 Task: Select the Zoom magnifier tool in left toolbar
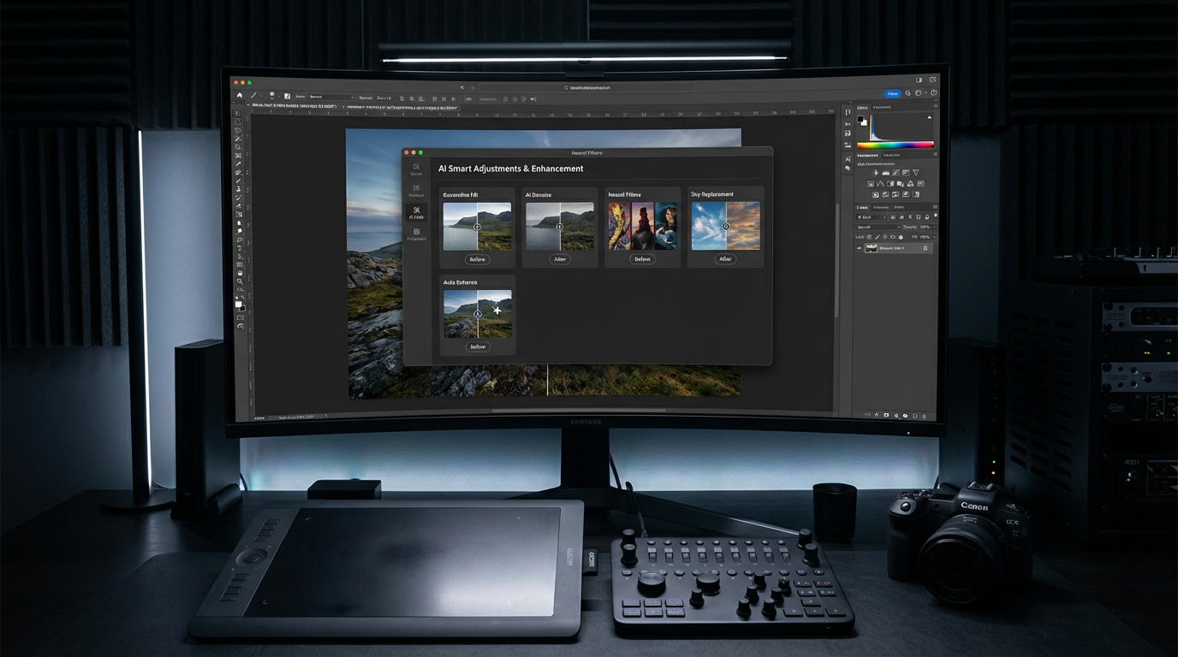240,281
